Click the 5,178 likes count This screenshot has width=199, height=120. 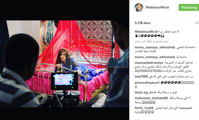coord(143,23)
